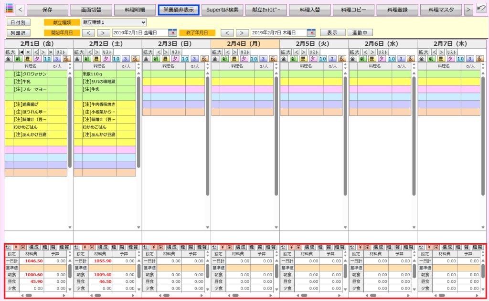Viewport: 489px width, 301px height.
Task: Expand the 2月5日 column with 拡大
Action: click(x=285, y=52)
